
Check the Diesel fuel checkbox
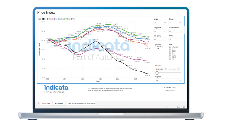(170, 51)
